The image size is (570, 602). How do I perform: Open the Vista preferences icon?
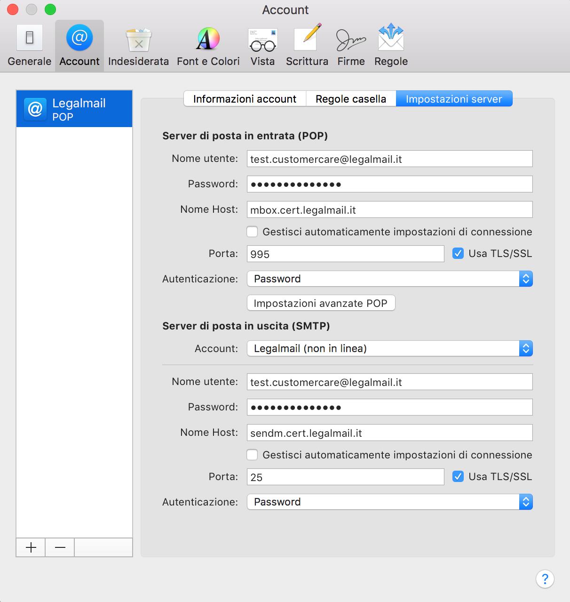pyautogui.click(x=262, y=46)
